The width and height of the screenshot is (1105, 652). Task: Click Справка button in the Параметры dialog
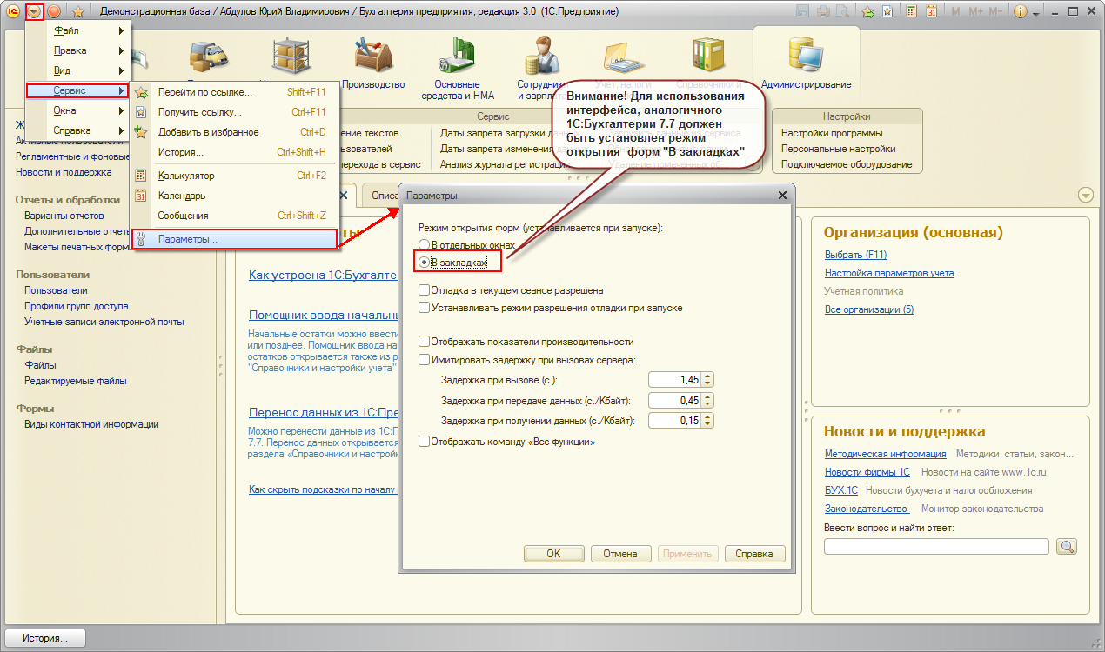click(x=754, y=554)
